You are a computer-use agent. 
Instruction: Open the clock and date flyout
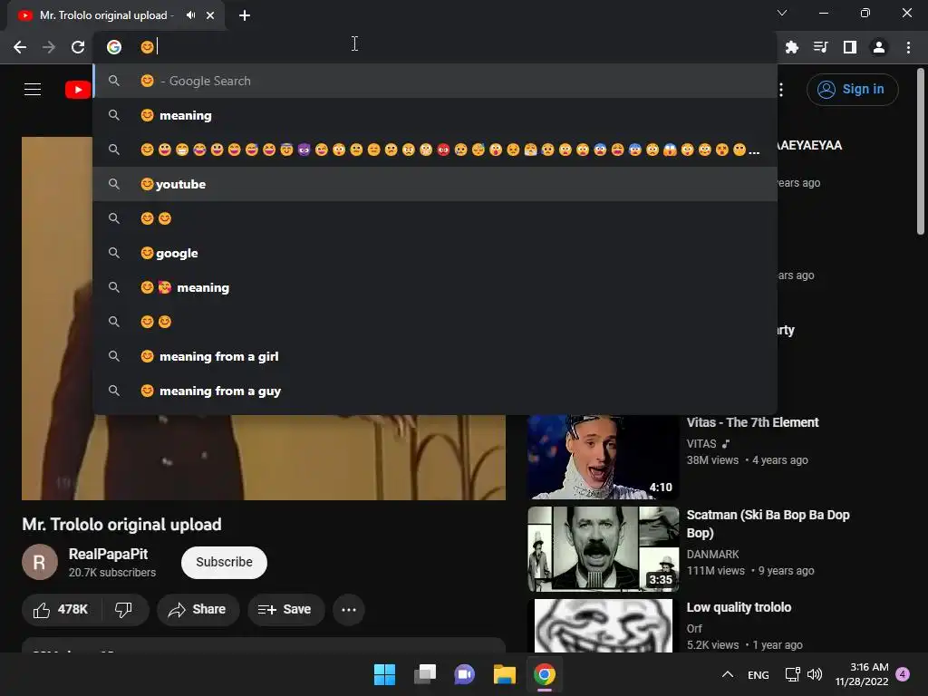point(862,674)
